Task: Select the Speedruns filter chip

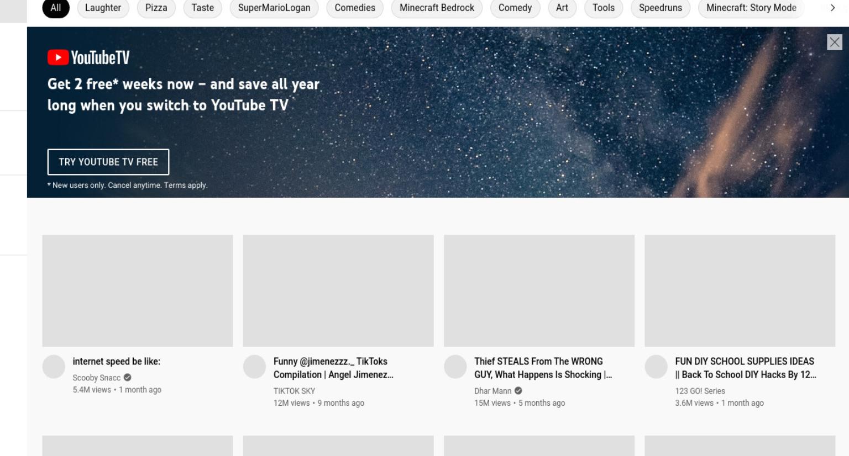Action: point(661,8)
